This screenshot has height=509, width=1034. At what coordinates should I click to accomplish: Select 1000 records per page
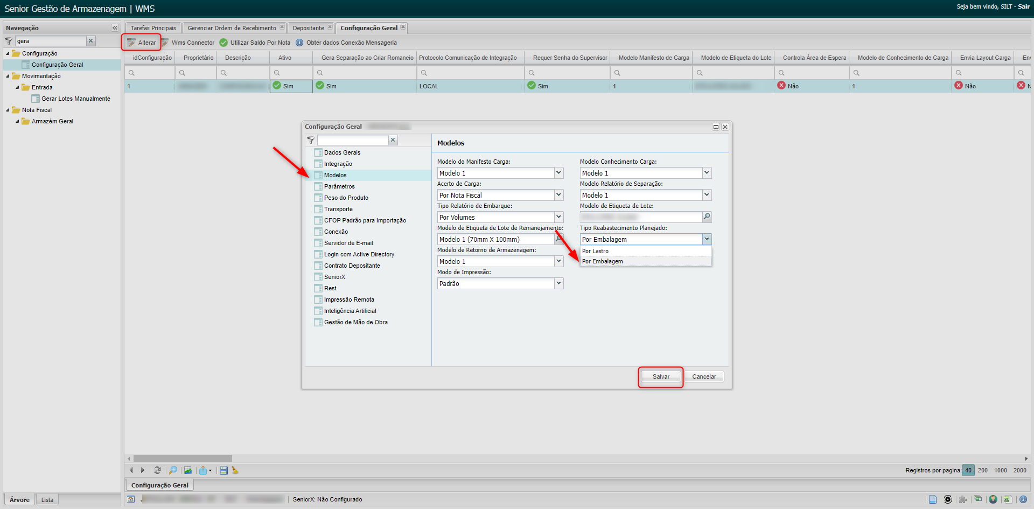1000,470
